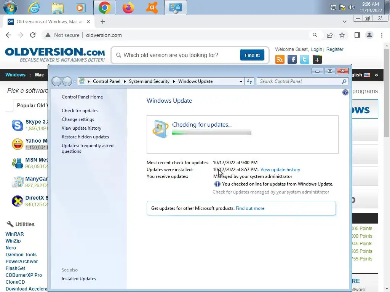Open the RSS feed icon

[280, 60]
